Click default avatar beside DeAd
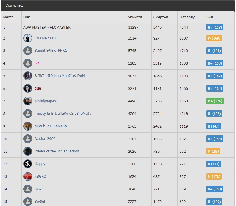236x206 pixels. point(28,189)
